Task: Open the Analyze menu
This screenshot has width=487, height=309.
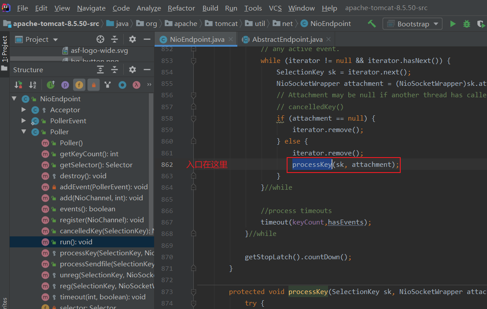Action: tap(149, 8)
